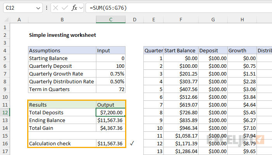Viewport: 272px width, 155px height.
Task: Expand the Name Box dropdown arrow
Action: pos(38,8)
